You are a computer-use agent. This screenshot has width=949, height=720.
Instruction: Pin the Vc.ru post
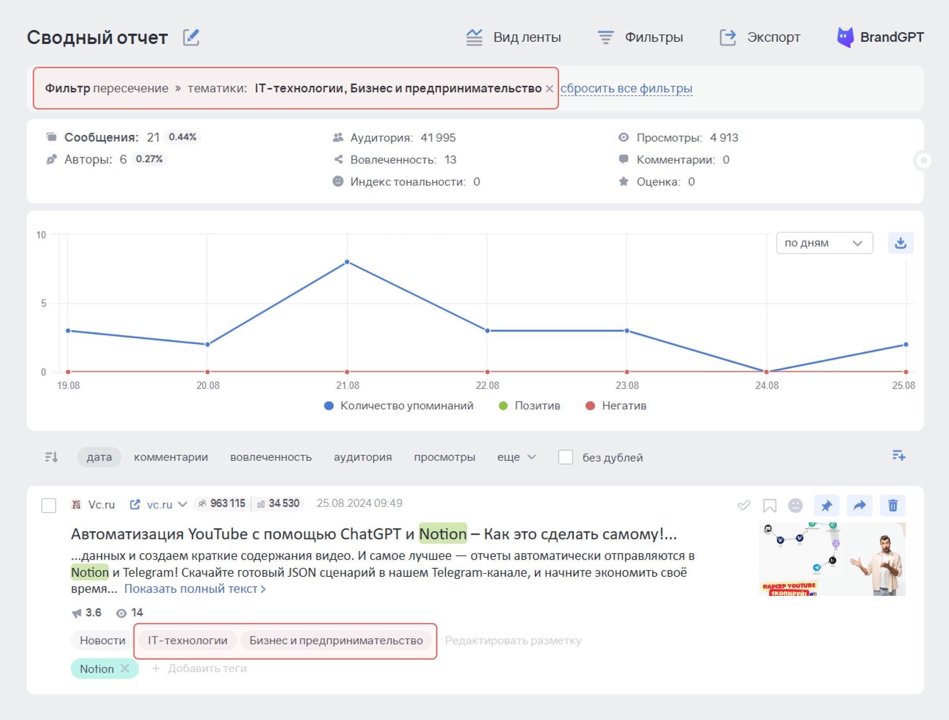826,505
